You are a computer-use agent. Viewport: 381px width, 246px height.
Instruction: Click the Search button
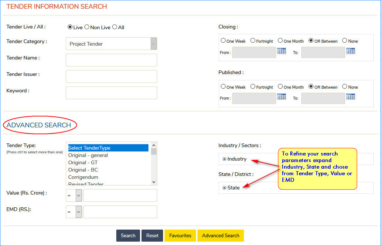(x=128, y=235)
